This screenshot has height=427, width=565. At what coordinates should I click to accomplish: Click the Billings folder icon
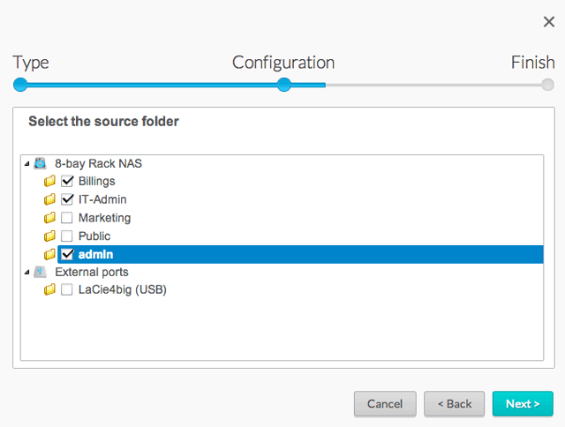pyautogui.click(x=50, y=182)
